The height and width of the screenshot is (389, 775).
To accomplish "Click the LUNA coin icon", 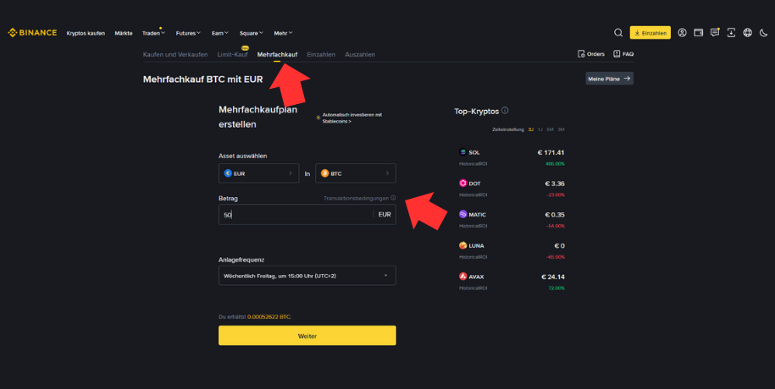I will [x=462, y=245].
